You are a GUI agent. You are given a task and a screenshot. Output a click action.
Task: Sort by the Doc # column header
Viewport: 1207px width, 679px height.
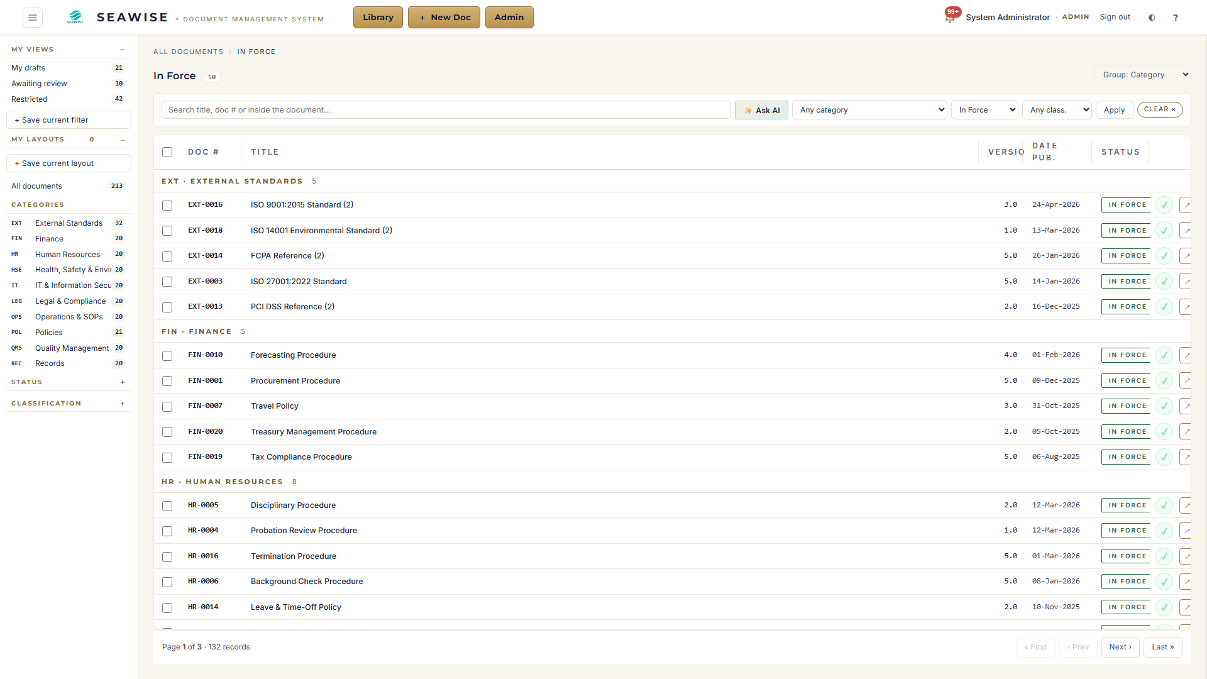click(203, 152)
